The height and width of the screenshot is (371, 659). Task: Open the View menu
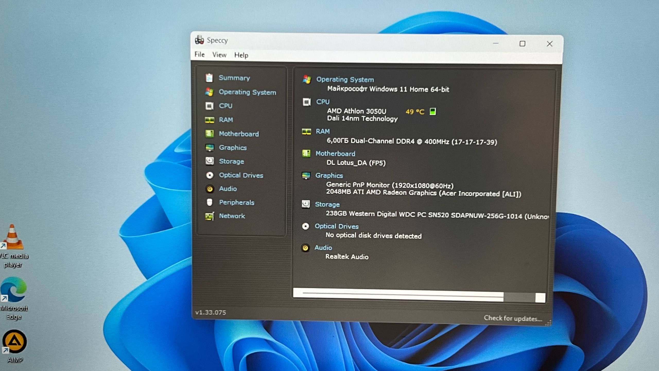click(219, 55)
